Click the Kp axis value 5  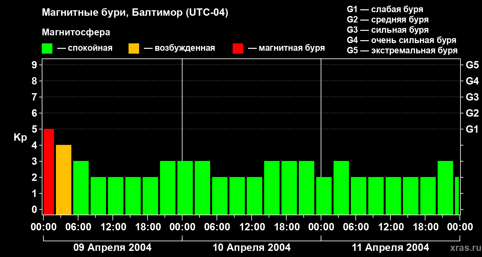35,129
